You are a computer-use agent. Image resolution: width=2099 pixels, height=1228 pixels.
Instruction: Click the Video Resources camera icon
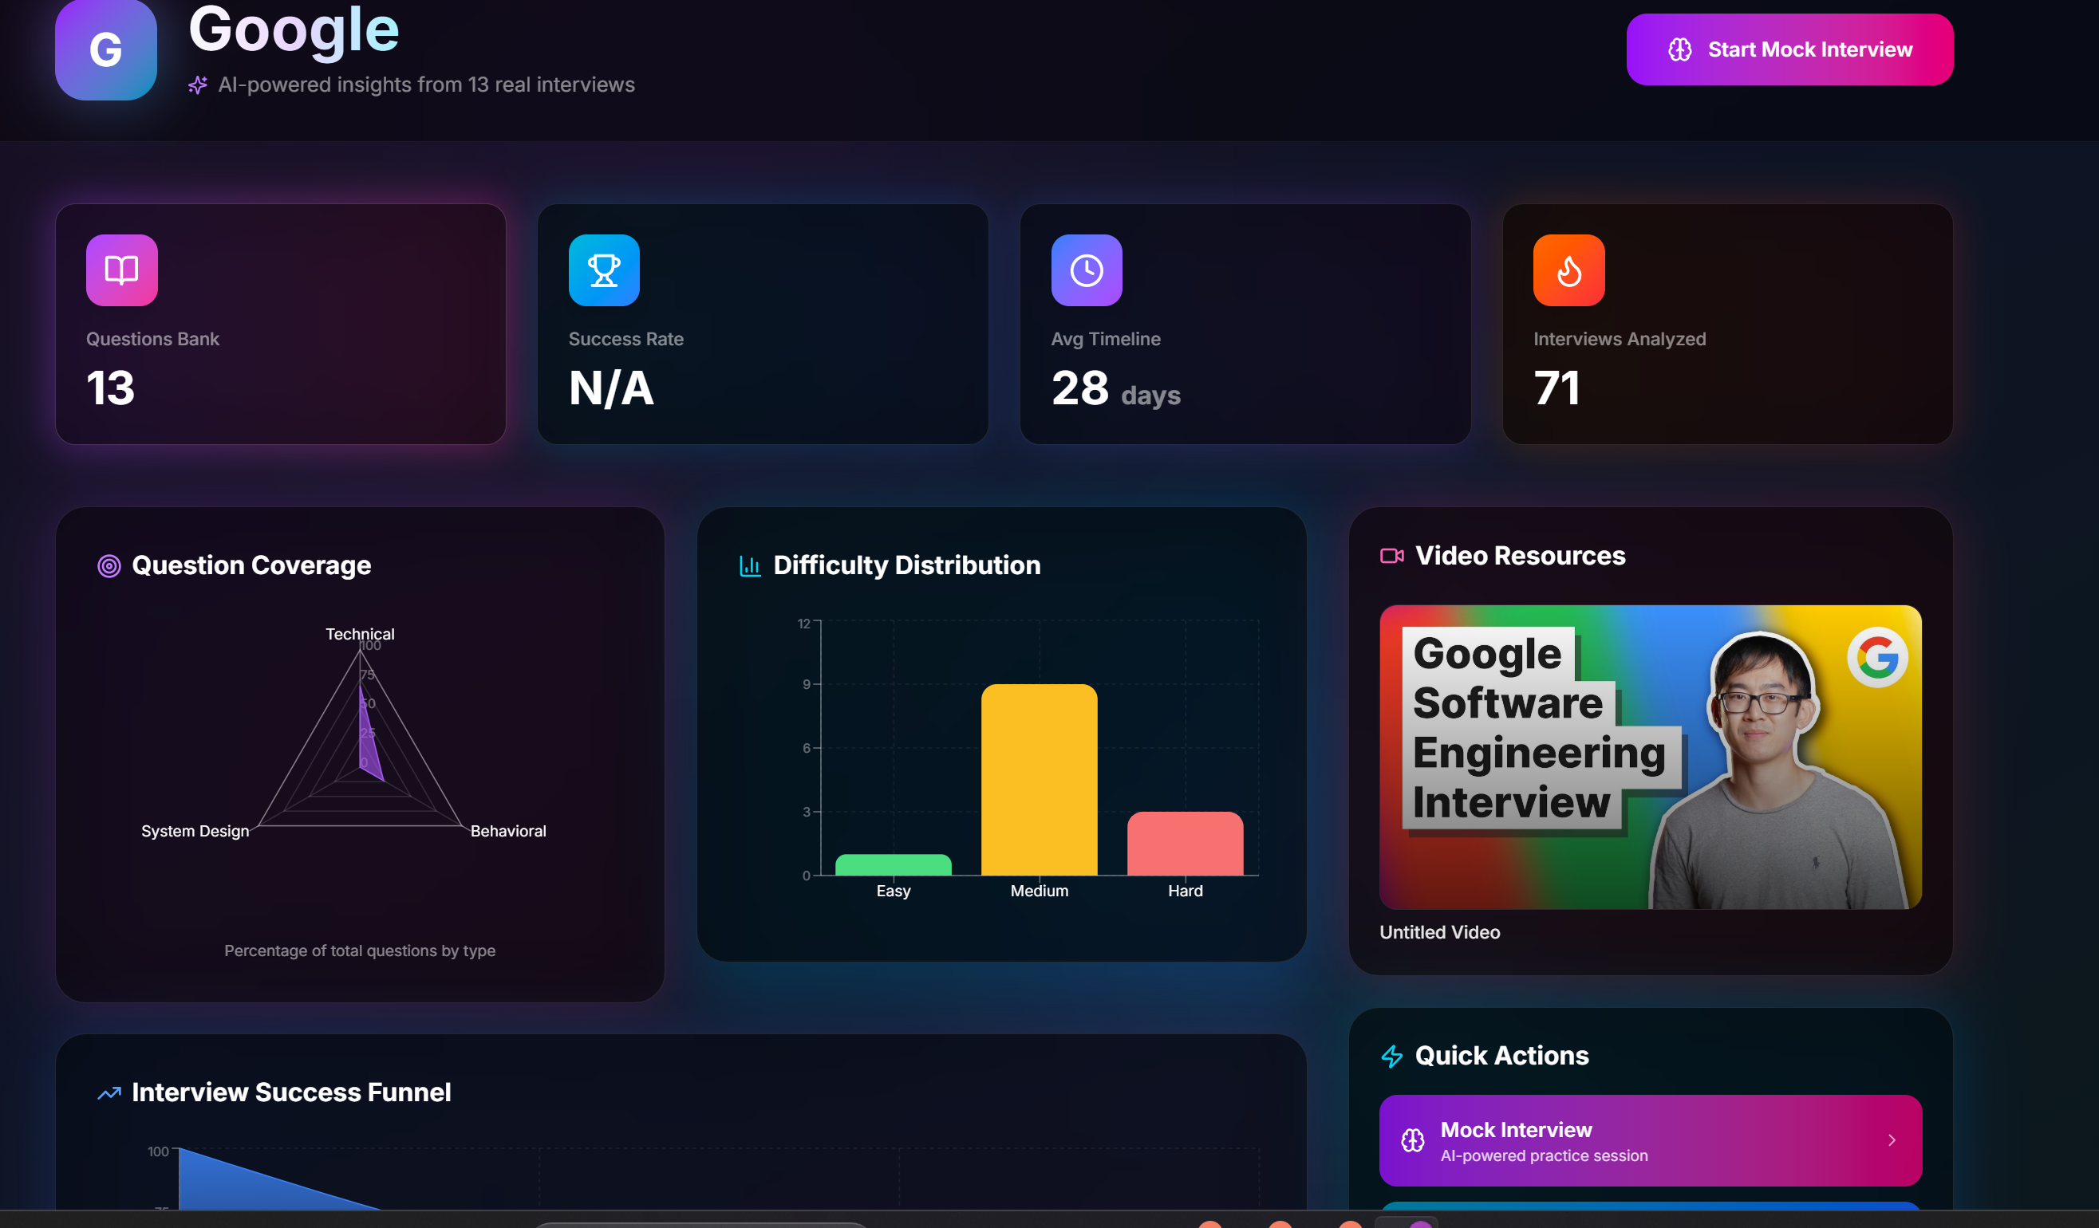[x=1391, y=556]
